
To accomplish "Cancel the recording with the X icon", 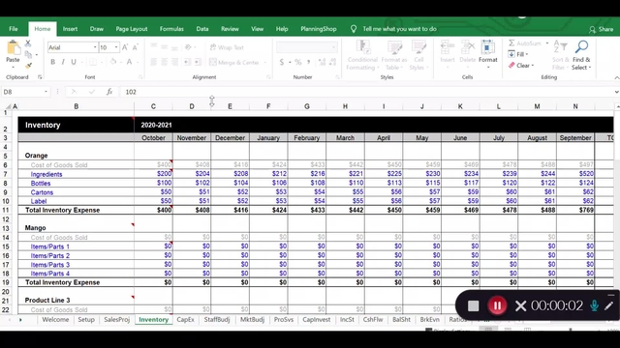I will tap(521, 305).
